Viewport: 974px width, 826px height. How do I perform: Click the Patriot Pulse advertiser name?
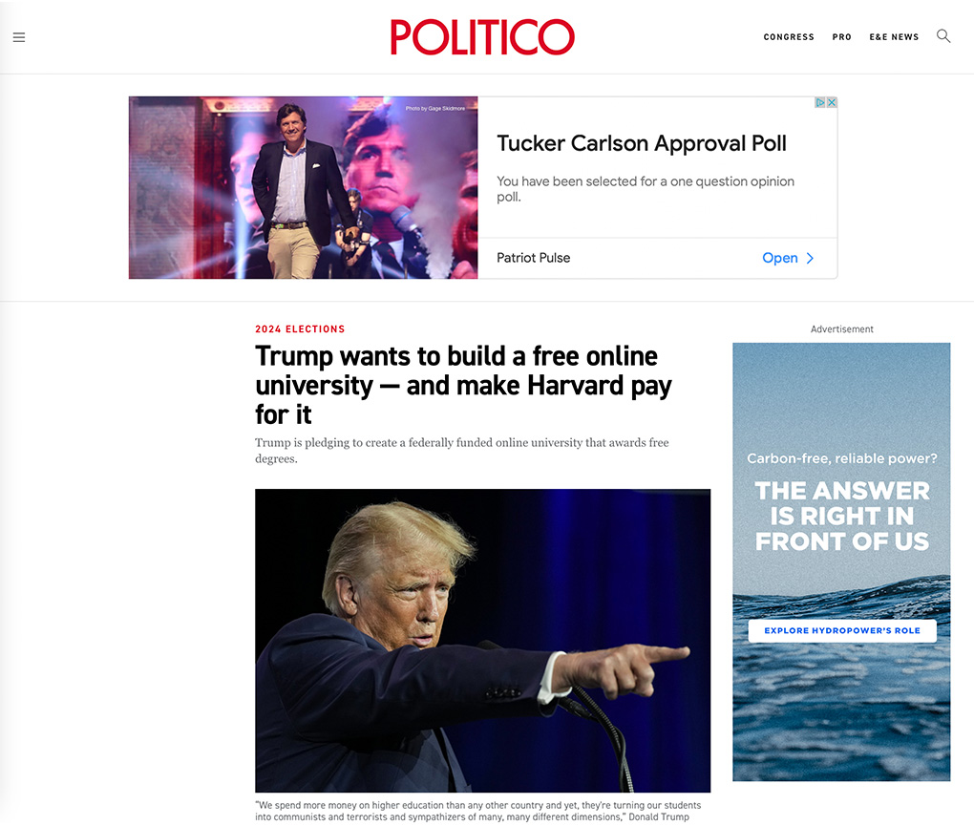534,258
